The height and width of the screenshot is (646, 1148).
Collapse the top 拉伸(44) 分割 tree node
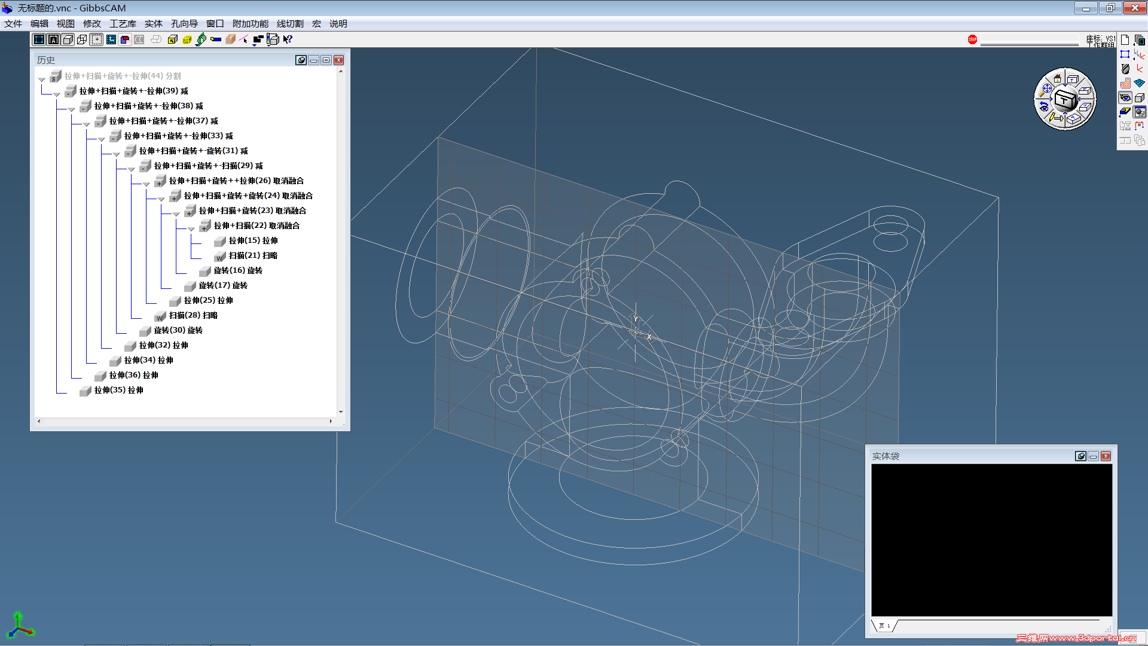point(42,80)
